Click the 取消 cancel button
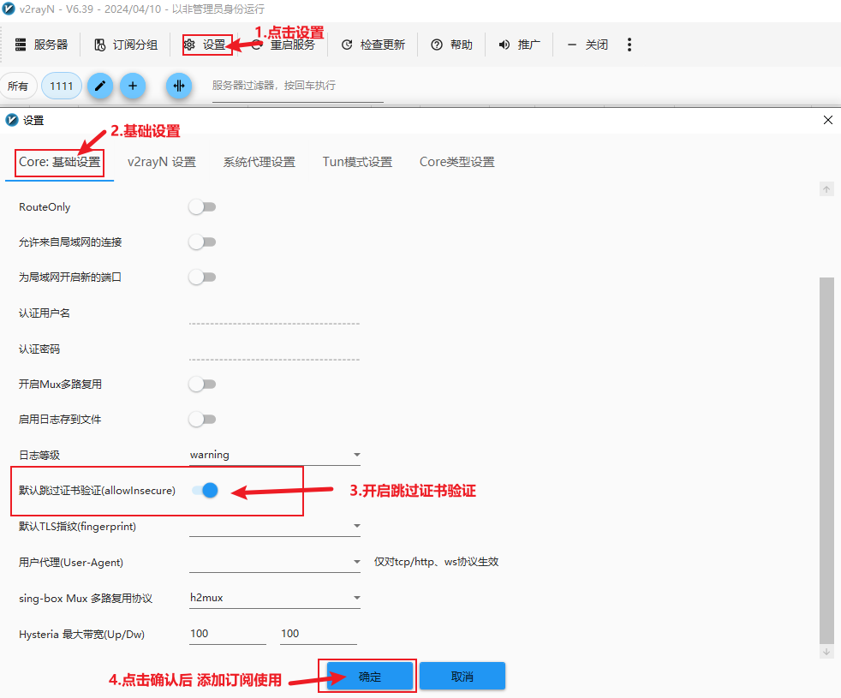Viewport: 841px width, 698px height. (x=462, y=677)
